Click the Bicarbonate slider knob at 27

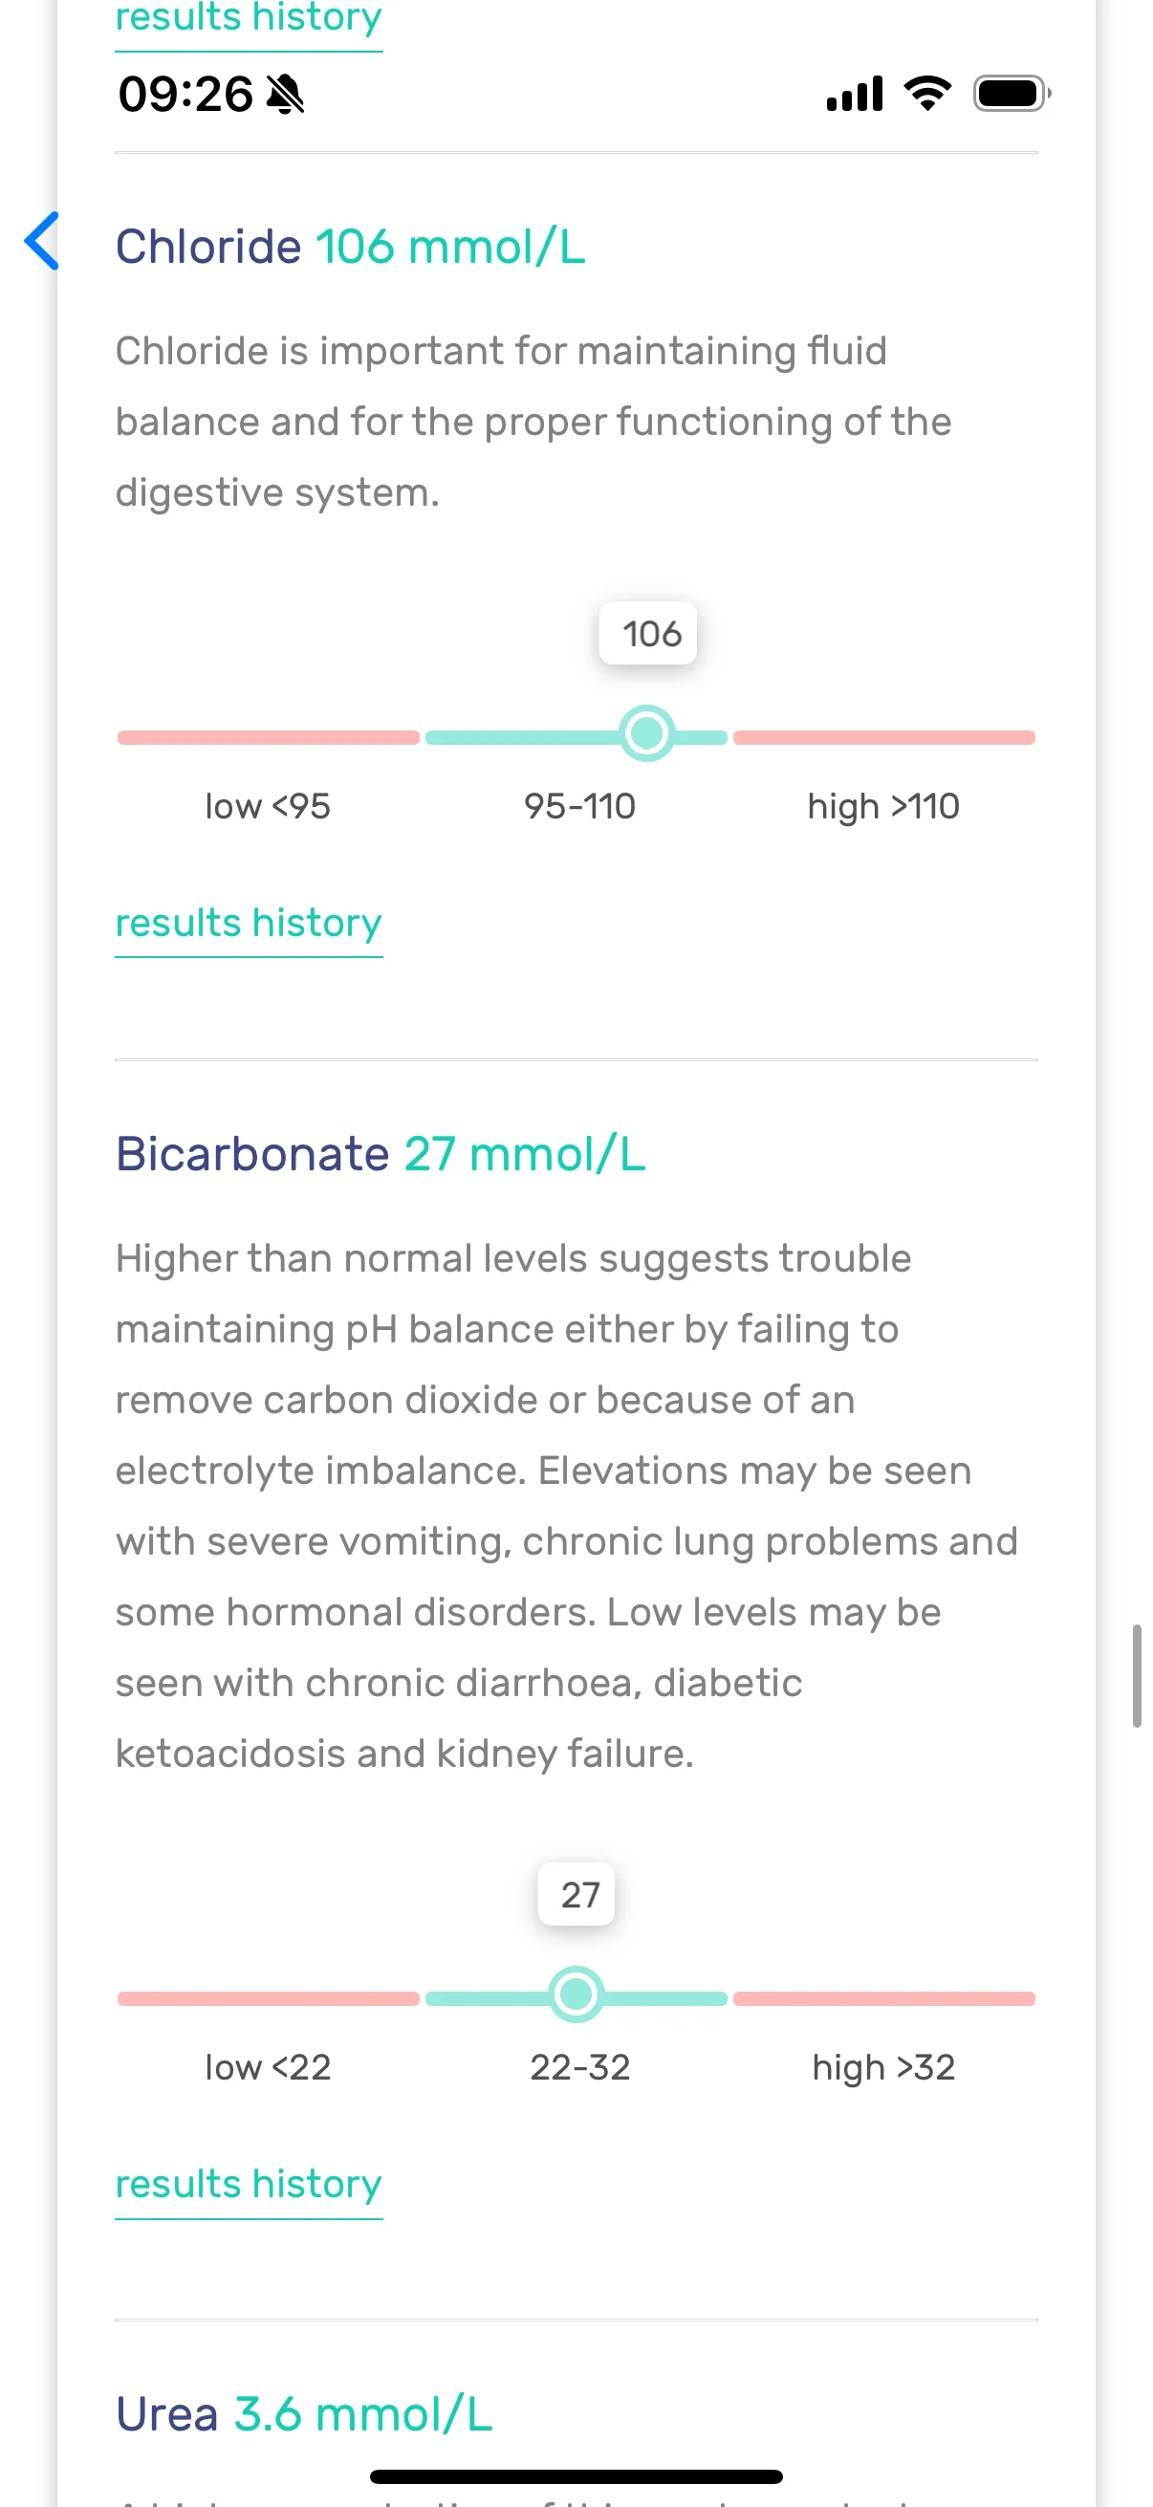[576, 1995]
